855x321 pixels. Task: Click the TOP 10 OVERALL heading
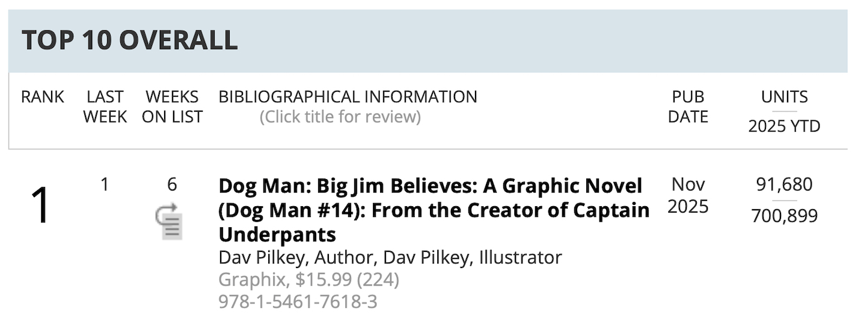[x=129, y=40]
